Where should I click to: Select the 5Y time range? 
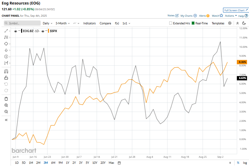click(87, 163)
